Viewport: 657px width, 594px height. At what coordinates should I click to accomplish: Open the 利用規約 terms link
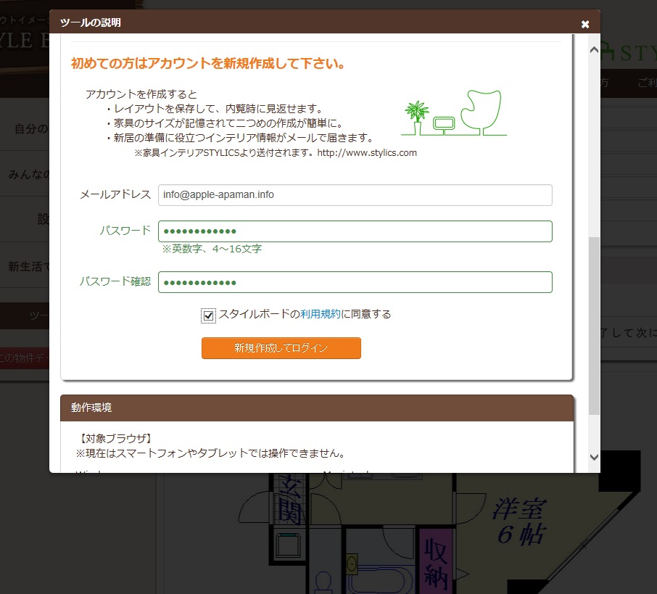(321, 314)
